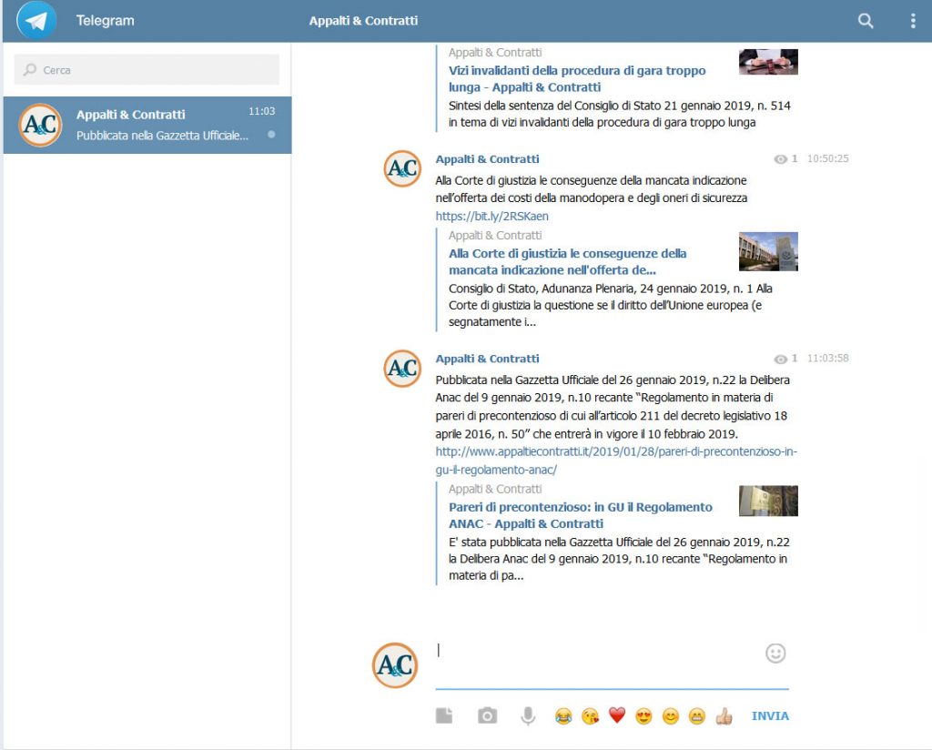
Task: Click the building thumbnail of Corte di giustizia preview
Action: [768, 251]
